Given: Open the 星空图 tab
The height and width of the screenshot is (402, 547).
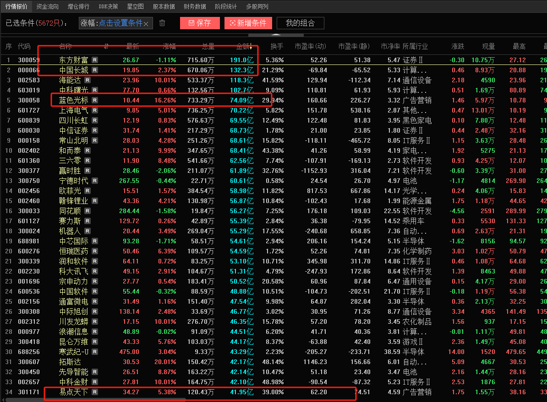Looking at the screenshot, I should click(135, 6).
